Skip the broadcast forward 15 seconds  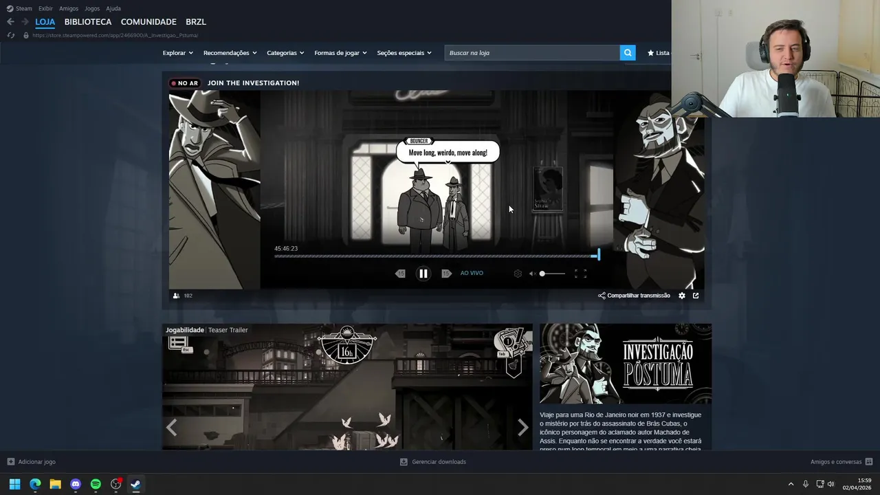[x=446, y=274]
